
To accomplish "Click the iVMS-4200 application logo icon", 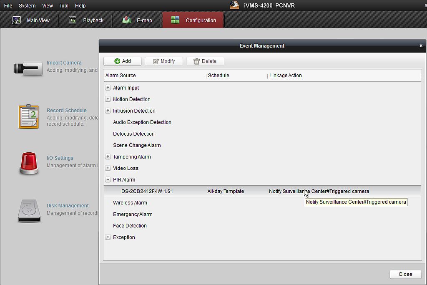I will coord(234,5).
